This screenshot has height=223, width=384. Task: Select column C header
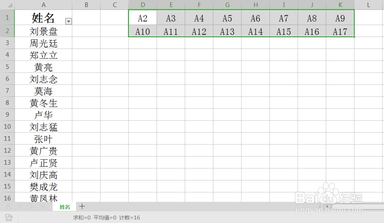pyautogui.click(x=114, y=5)
